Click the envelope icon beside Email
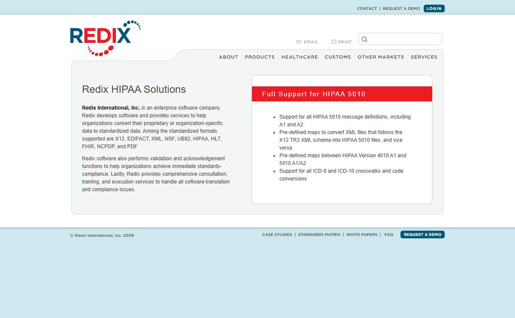 [299, 42]
